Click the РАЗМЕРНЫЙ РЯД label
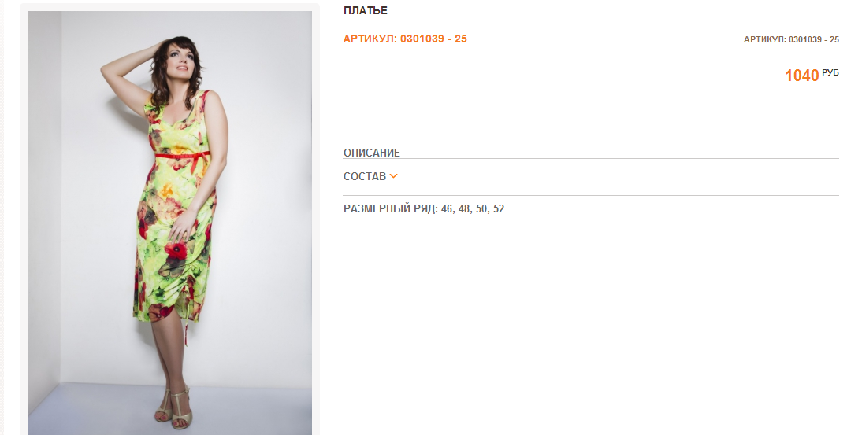The height and width of the screenshot is (435, 847). [x=391, y=208]
